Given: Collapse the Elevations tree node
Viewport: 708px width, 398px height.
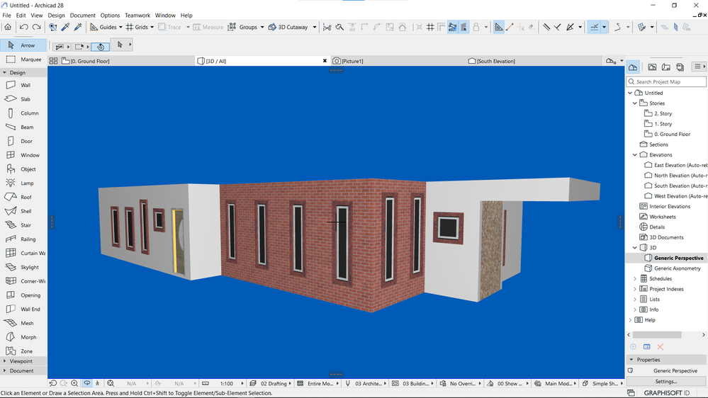Looking at the screenshot, I should 635,154.
